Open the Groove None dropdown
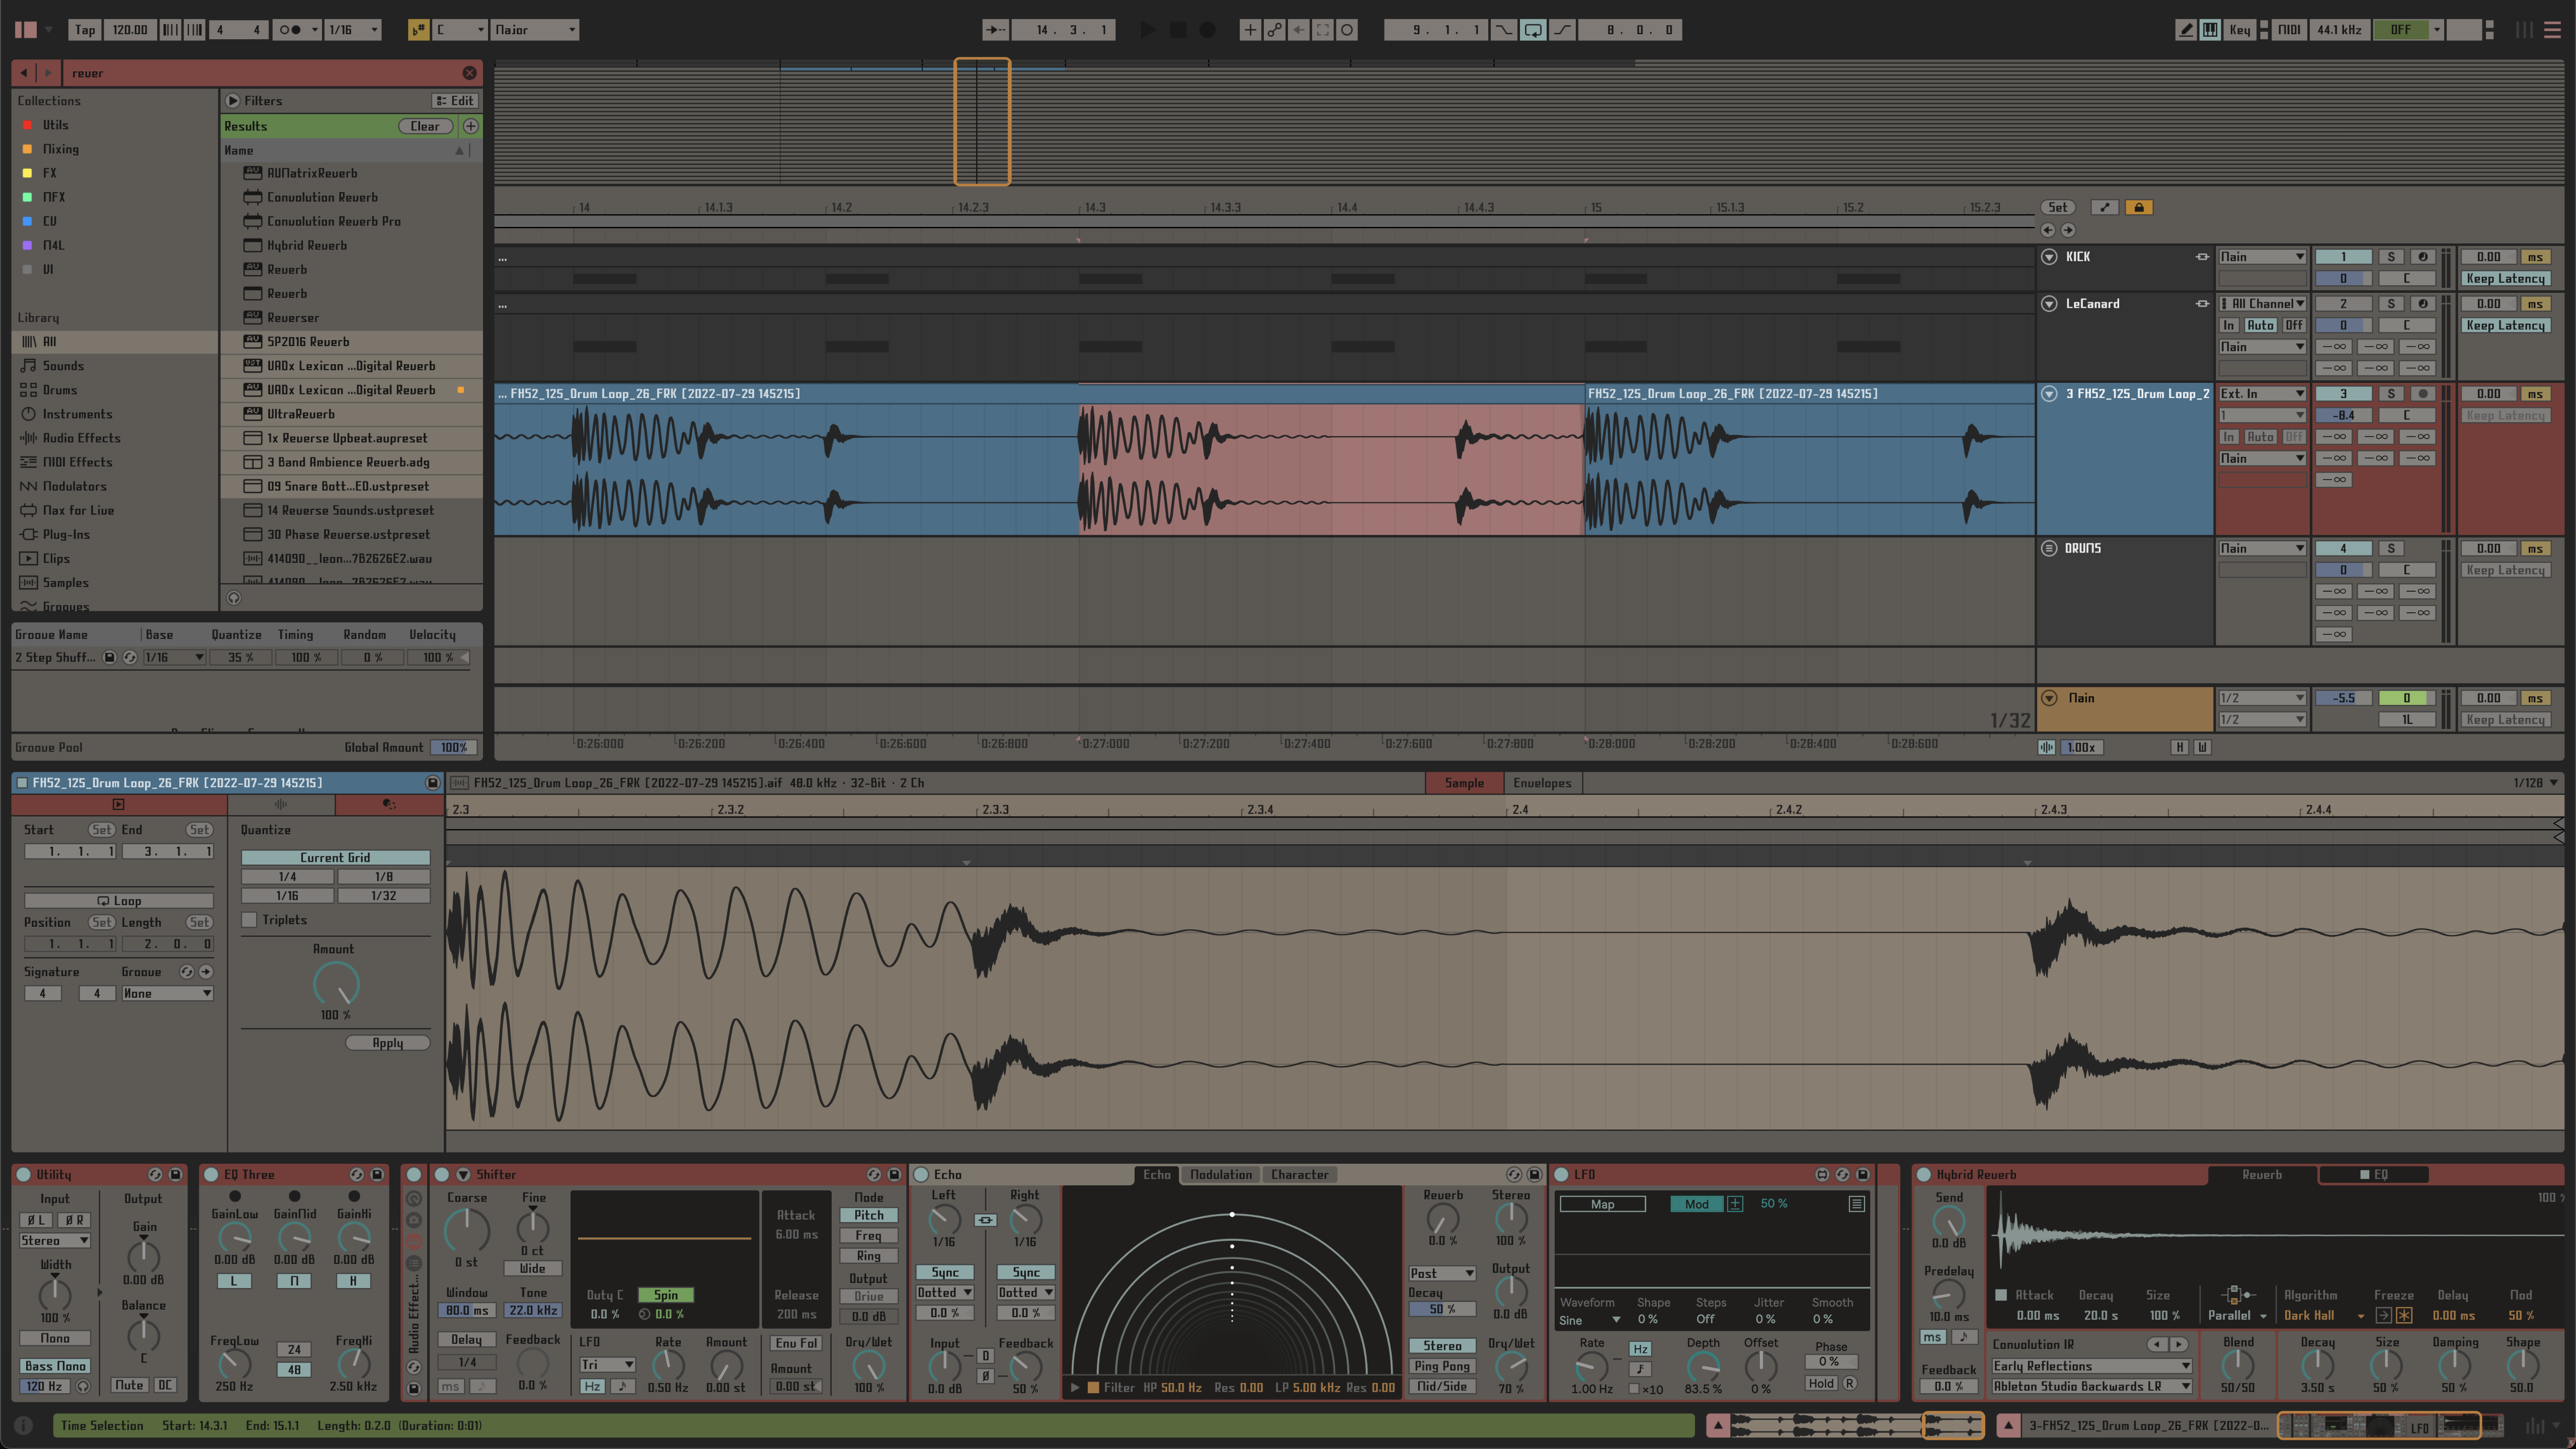The height and width of the screenshot is (1449, 2576). coord(167,994)
